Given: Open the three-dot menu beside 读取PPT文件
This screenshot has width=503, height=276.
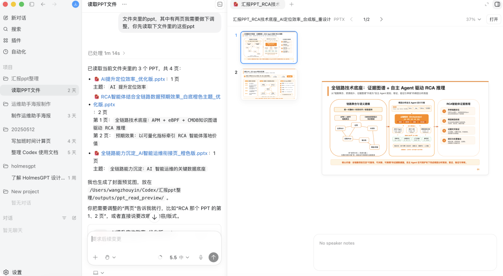Looking at the screenshot, I should (x=124, y=4).
